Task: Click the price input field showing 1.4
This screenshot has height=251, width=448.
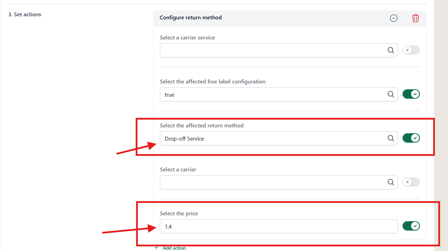Action: 279,226
